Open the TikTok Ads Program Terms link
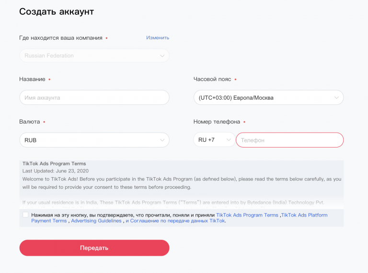The image size is (368, 273). [x=247, y=215]
